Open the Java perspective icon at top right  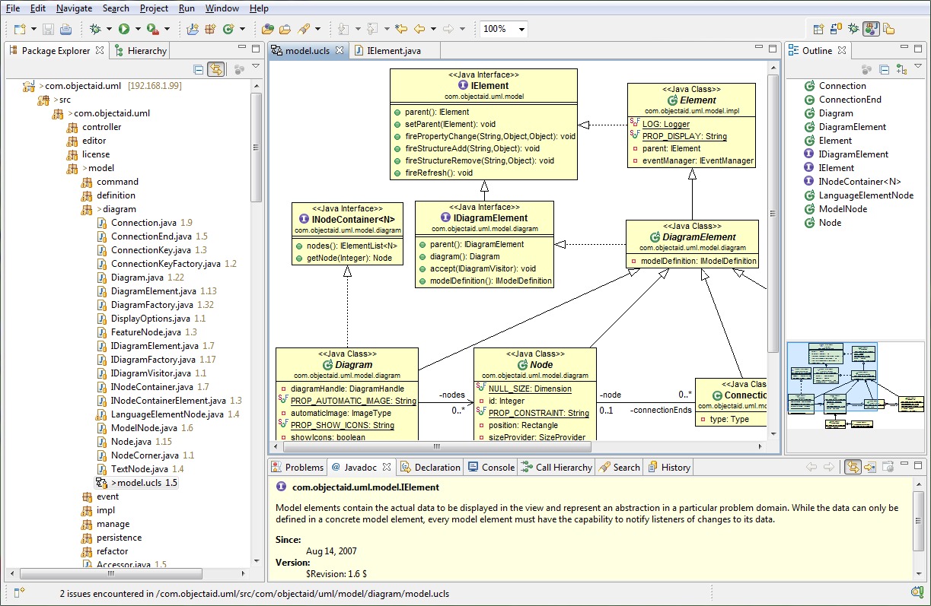[871, 29]
